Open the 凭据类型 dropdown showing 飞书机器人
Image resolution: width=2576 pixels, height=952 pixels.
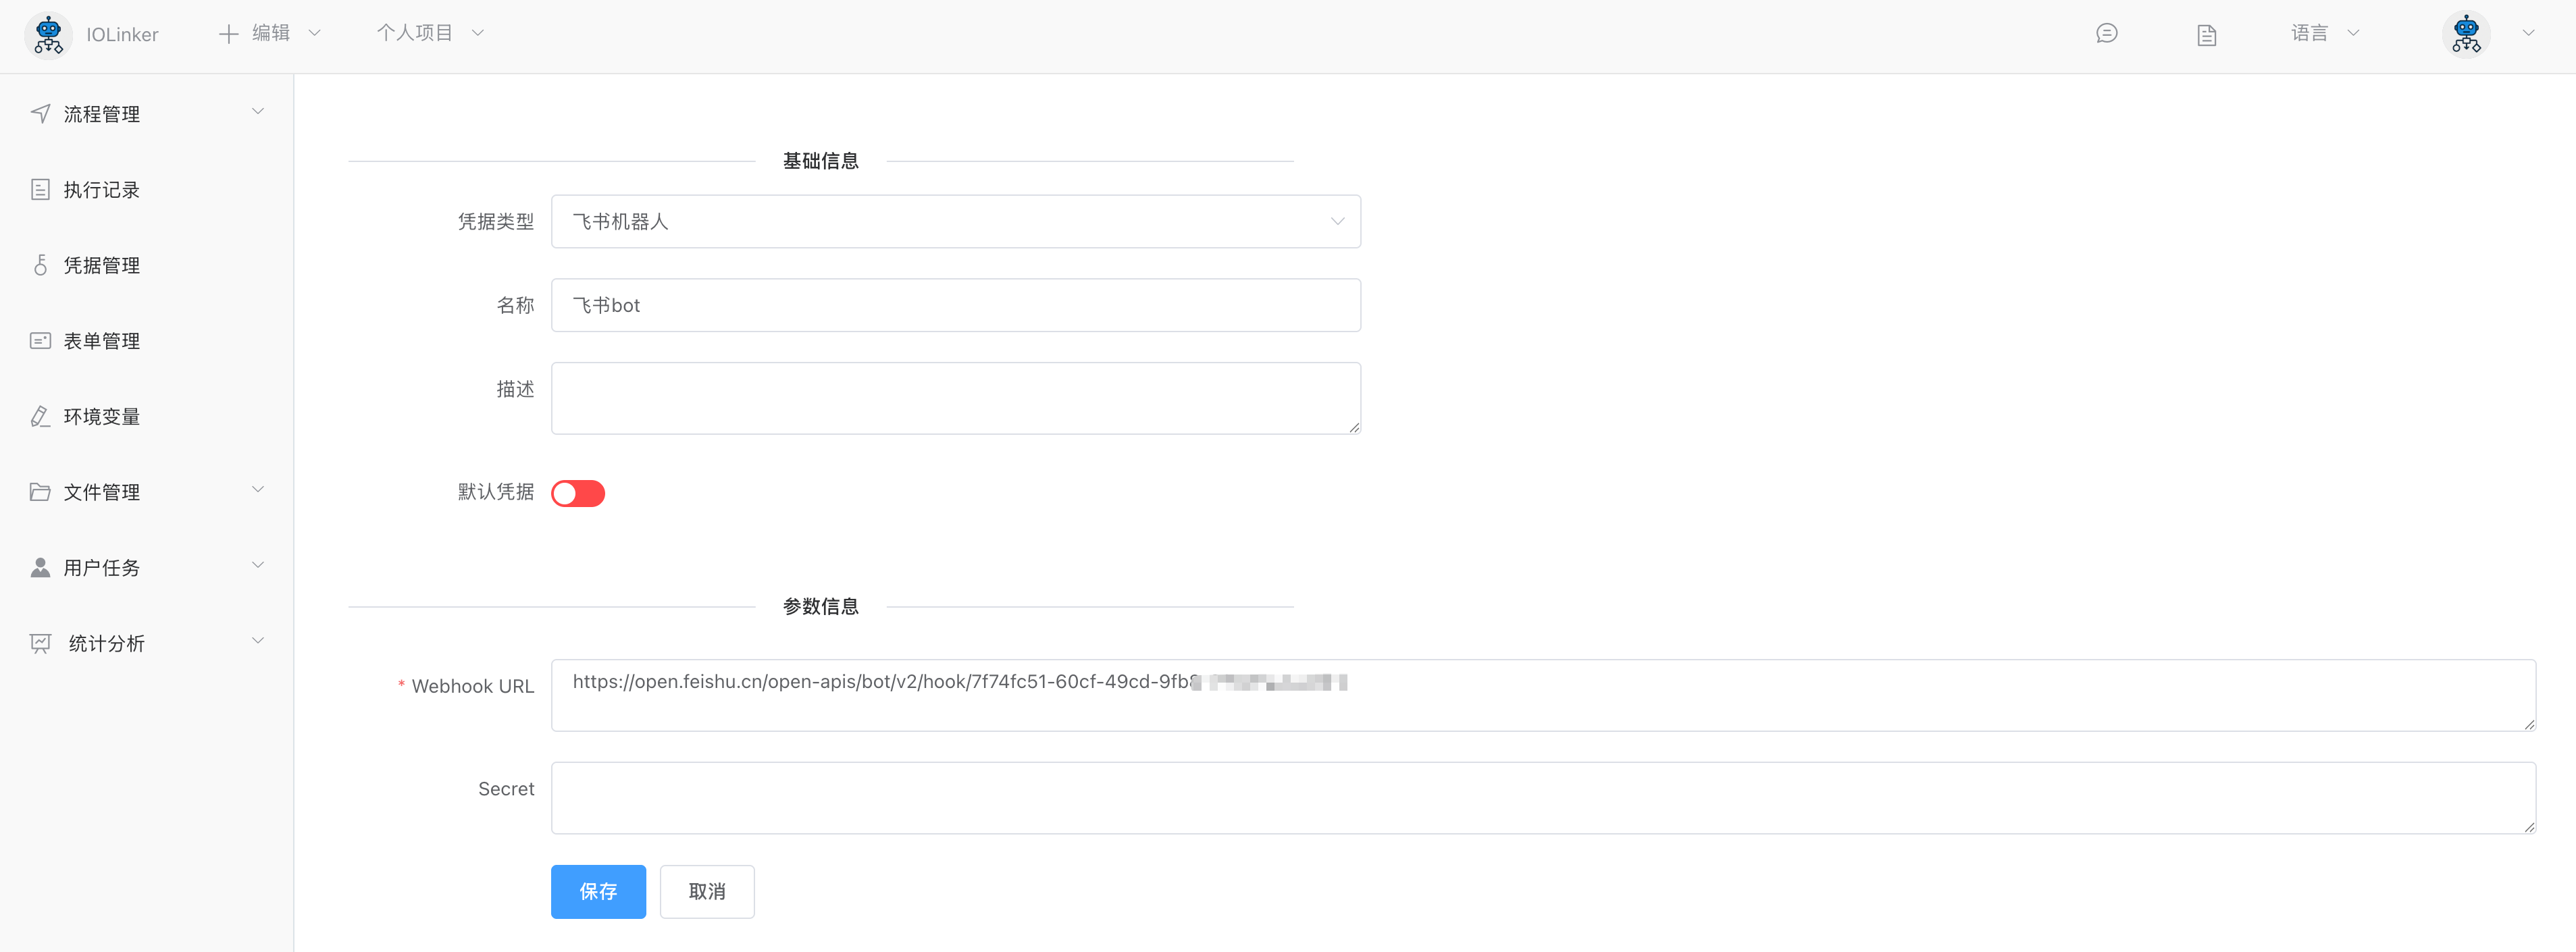click(954, 222)
